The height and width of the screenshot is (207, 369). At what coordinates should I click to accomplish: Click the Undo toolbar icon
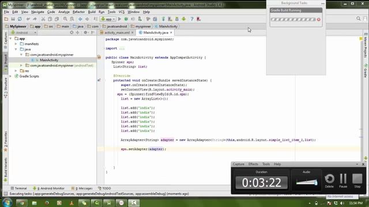(x=28, y=19)
